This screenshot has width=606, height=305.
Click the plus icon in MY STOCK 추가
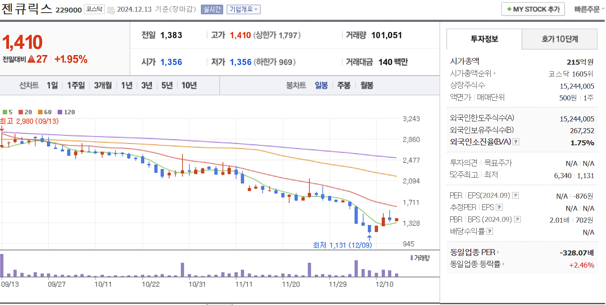coord(509,8)
